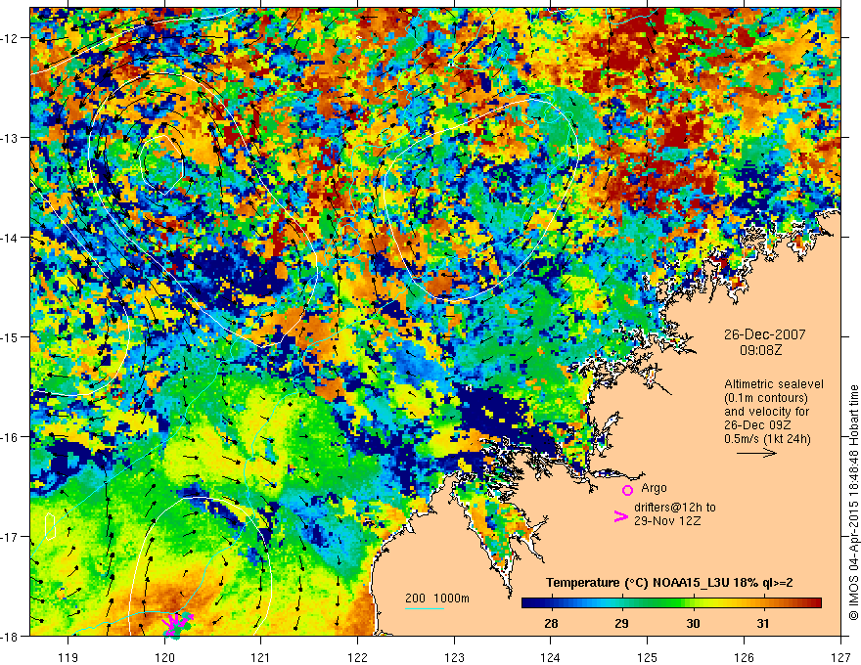The image size is (861, 665).
Task: Click the longitude axis label 122
Action: pyautogui.click(x=357, y=657)
